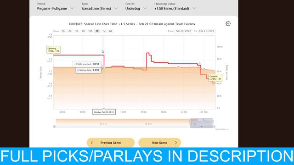Click the 21 Feb time axis label

click(204, 112)
